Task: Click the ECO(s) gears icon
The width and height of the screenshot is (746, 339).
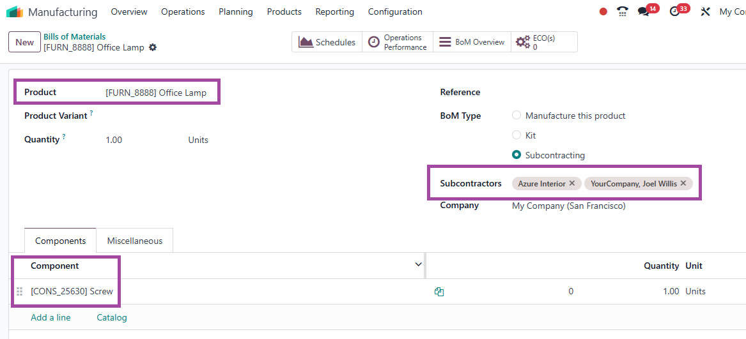Action: (523, 42)
